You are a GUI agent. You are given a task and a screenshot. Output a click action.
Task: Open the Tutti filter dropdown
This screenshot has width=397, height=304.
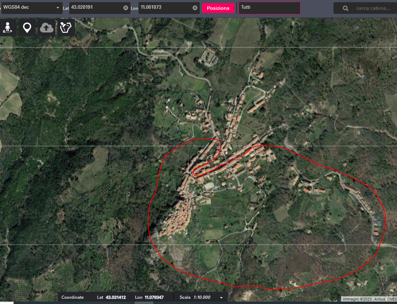[x=269, y=8]
